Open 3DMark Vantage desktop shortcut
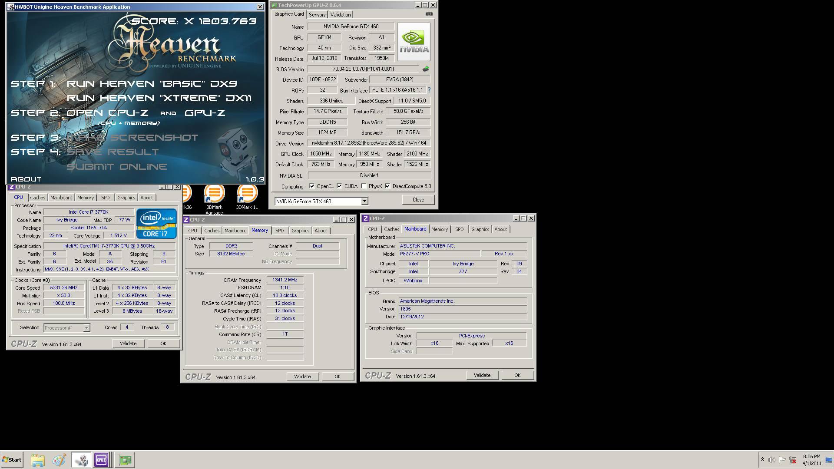This screenshot has width=834, height=469. (214, 199)
